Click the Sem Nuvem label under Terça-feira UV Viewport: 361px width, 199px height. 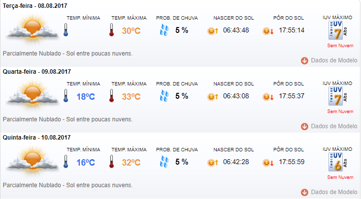pyautogui.click(x=340, y=46)
